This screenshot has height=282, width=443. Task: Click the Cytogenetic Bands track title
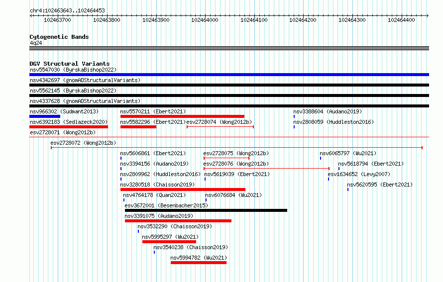coord(59,37)
